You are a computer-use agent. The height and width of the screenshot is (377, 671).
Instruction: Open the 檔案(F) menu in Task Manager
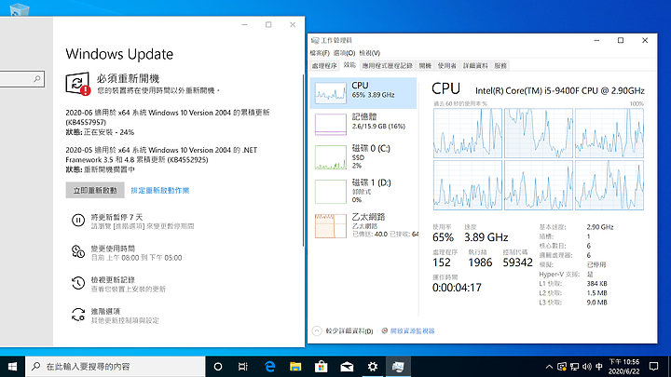coord(320,53)
